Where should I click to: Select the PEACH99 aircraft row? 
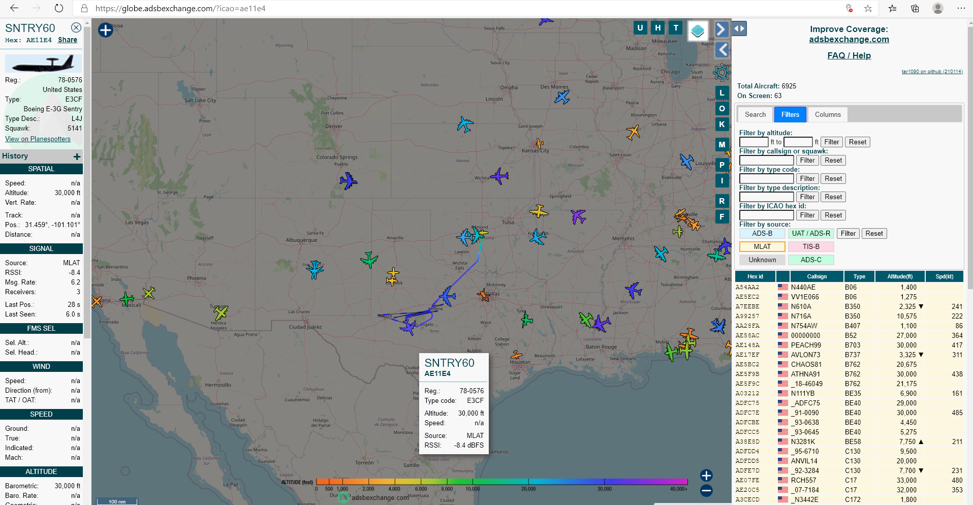pyautogui.click(x=849, y=345)
